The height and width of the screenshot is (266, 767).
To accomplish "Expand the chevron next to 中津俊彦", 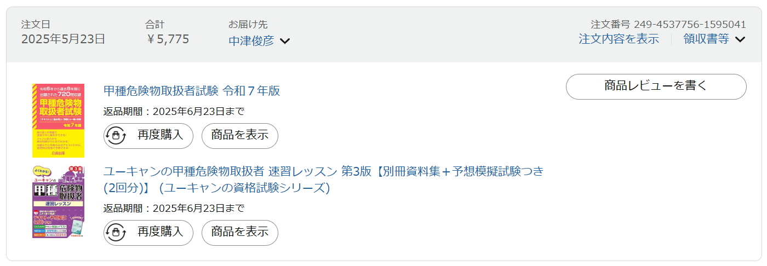I will click(285, 41).
